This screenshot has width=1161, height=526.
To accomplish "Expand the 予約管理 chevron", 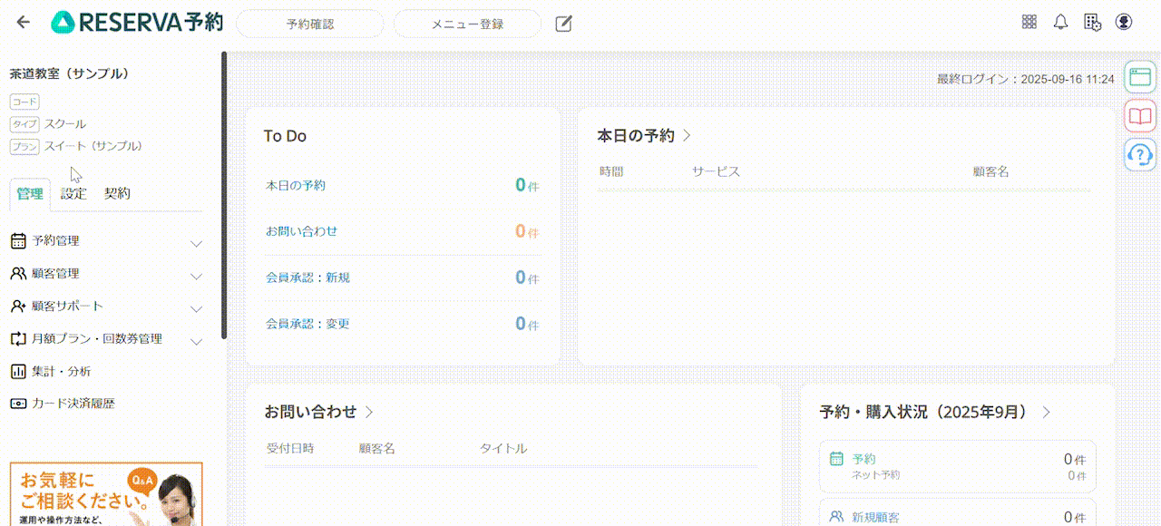I will pyautogui.click(x=196, y=243).
